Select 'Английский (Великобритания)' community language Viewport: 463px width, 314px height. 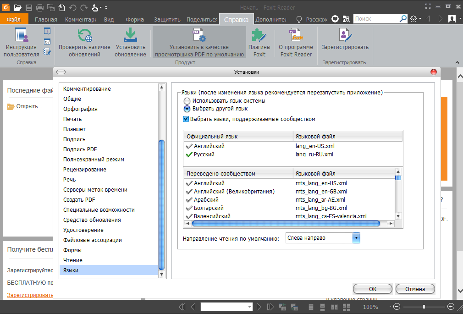tap(234, 192)
